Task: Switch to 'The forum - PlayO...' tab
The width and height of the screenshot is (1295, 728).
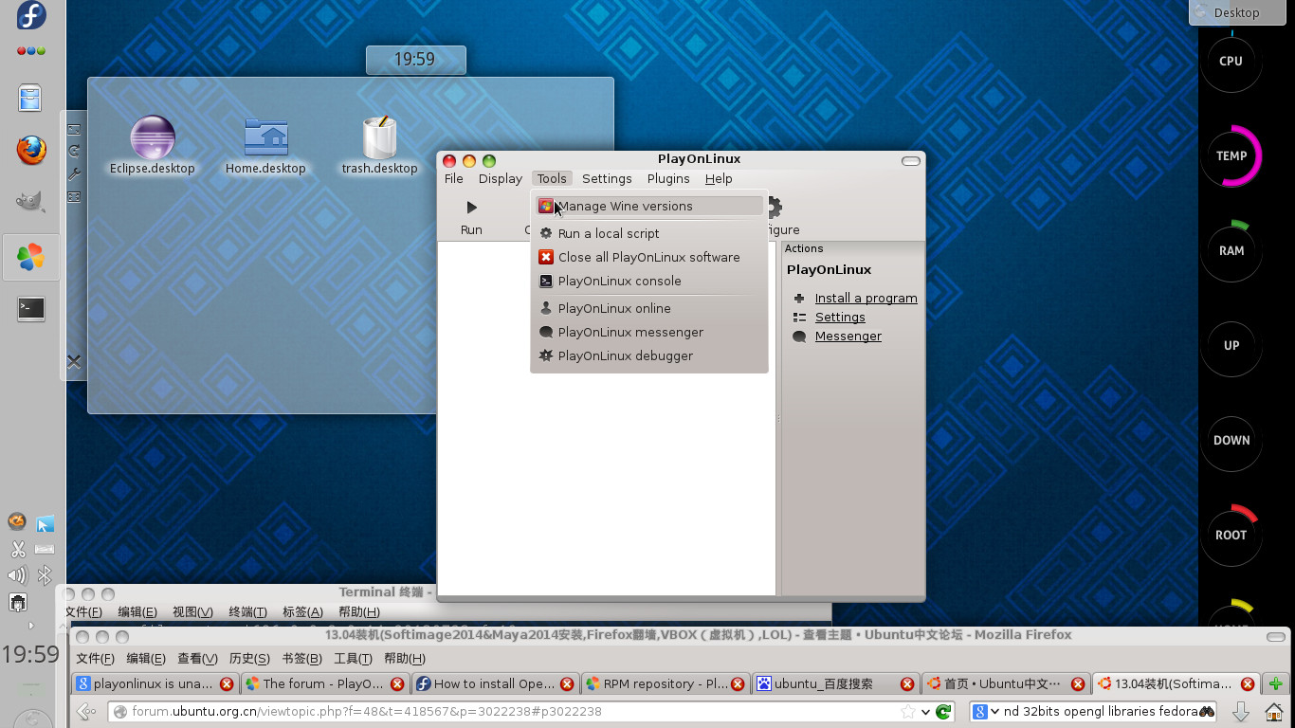Action: click(322, 683)
